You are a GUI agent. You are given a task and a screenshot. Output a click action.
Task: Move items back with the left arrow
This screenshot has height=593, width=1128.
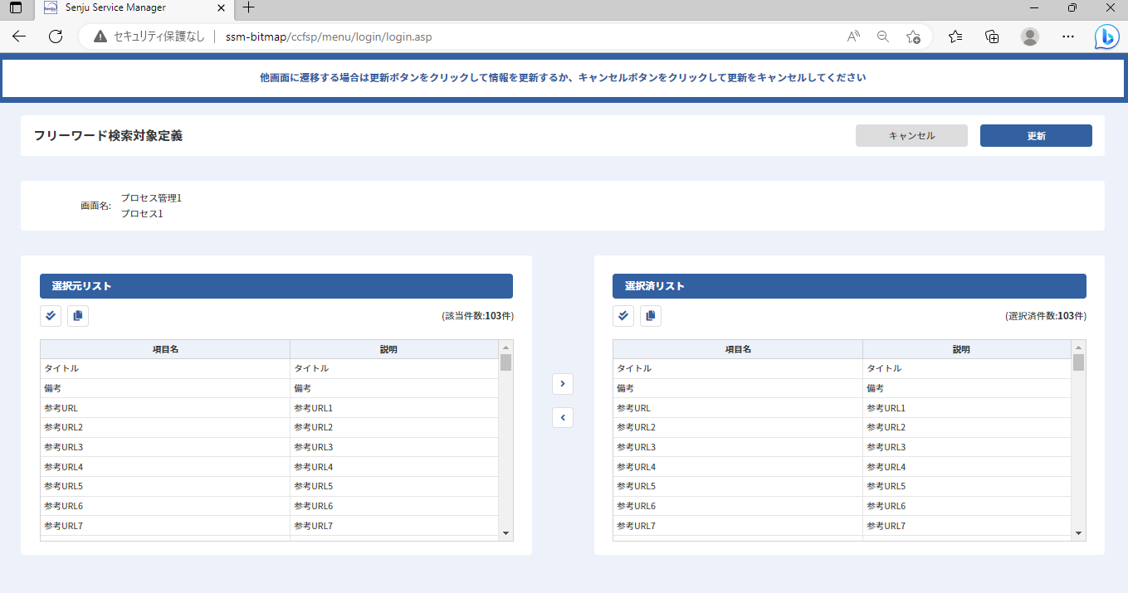click(x=563, y=418)
